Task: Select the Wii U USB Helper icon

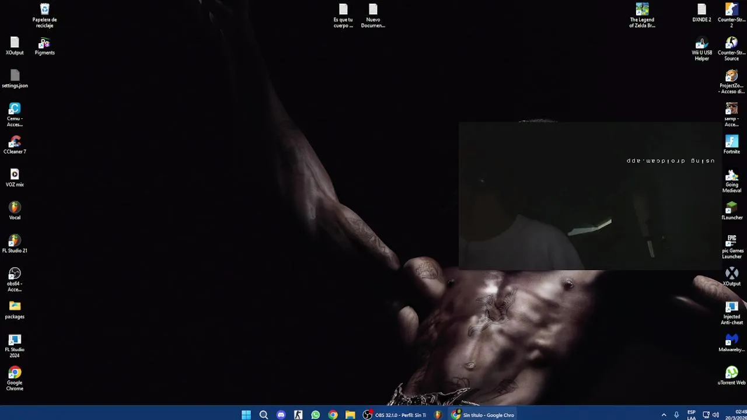Action: pyautogui.click(x=701, y=50)
